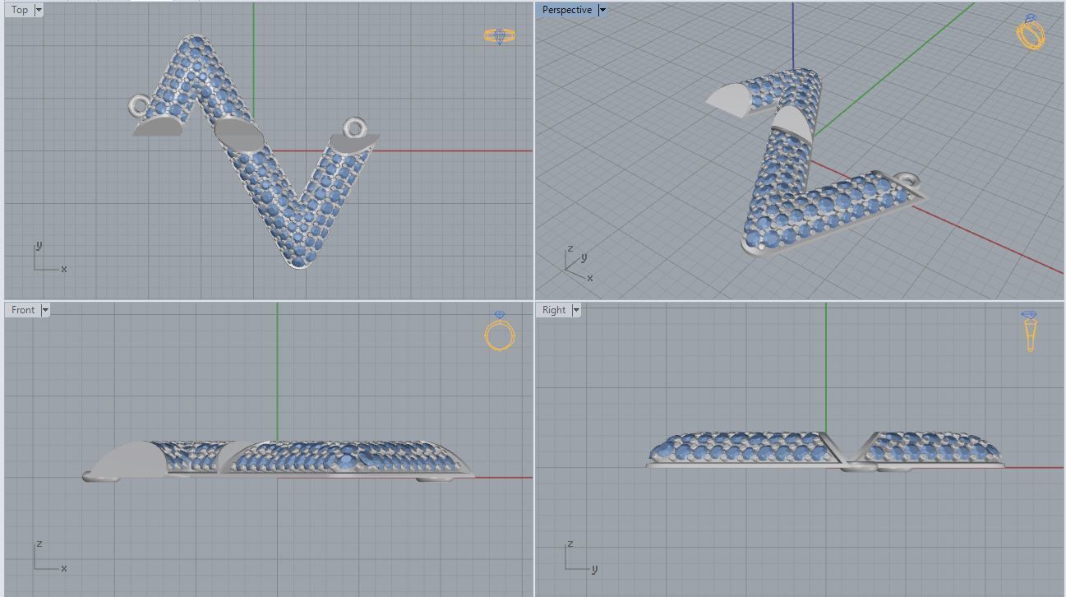This screenshot has height=597, width=1066.
Task: Activate the Perspective viewport title label
Action: [567, 10]
